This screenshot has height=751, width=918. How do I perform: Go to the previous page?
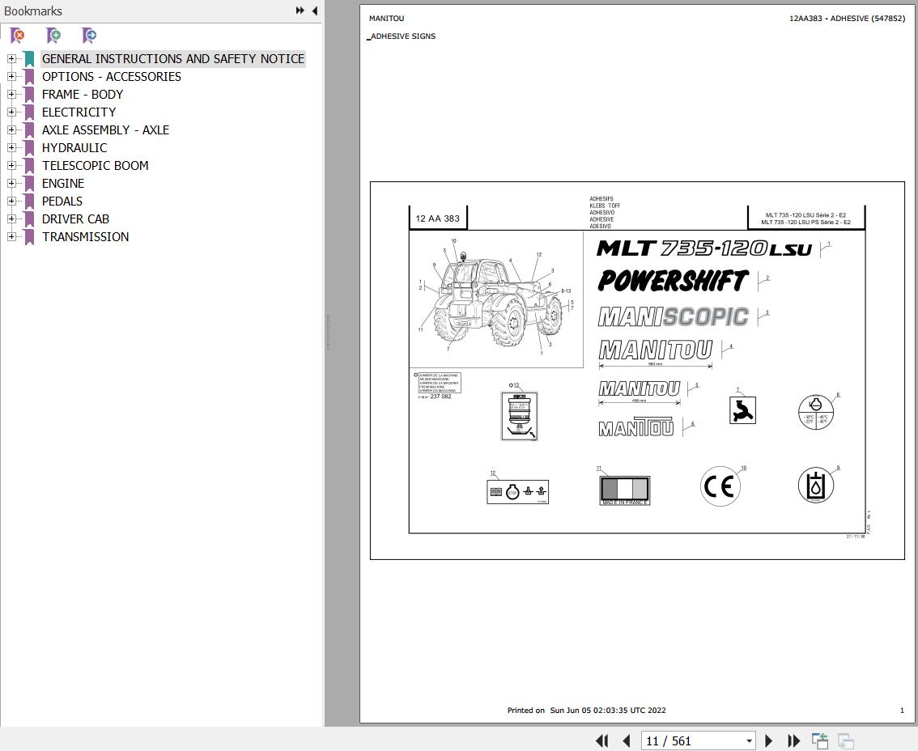(x=627, y=740)
